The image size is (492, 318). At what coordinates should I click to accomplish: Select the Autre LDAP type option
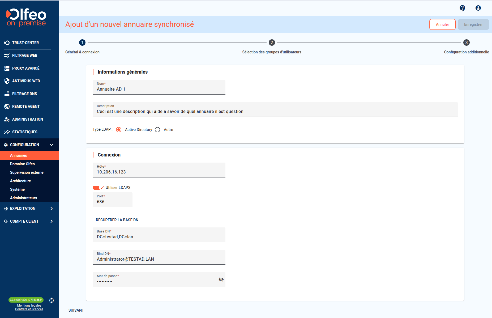click(x=157, y=130)
